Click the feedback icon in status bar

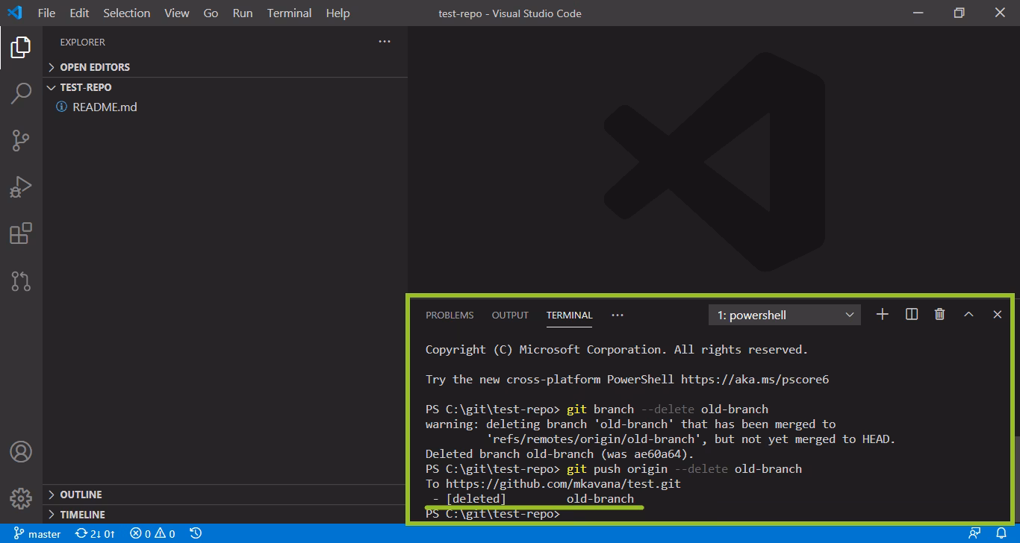click(974, 533)
